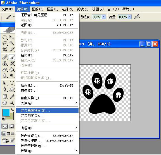Screen dimensions: 161x155
Task: Switch to Full Screen with menu bar
Action: point(8,133)
